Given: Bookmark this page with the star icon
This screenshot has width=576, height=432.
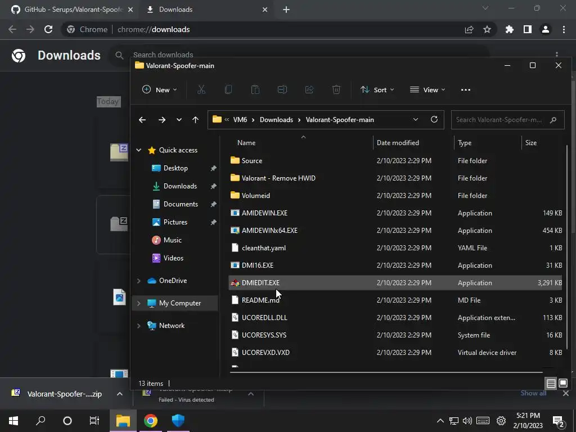Looking at the screenshot, I should coord(487,29).
